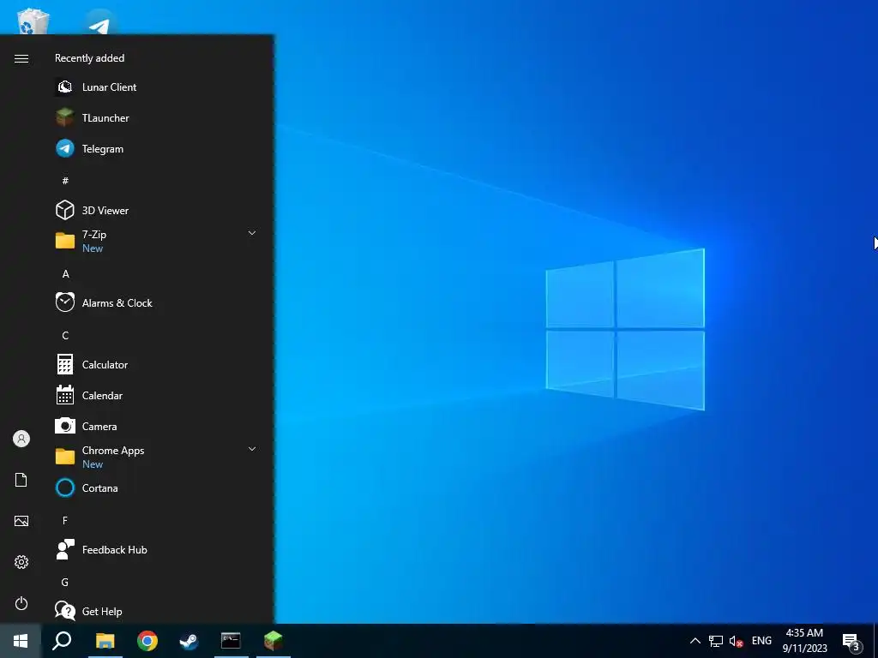Screen dimensions: 878x658
Task: Open Pictures from the Start sidebar
Action: [21, 521]
